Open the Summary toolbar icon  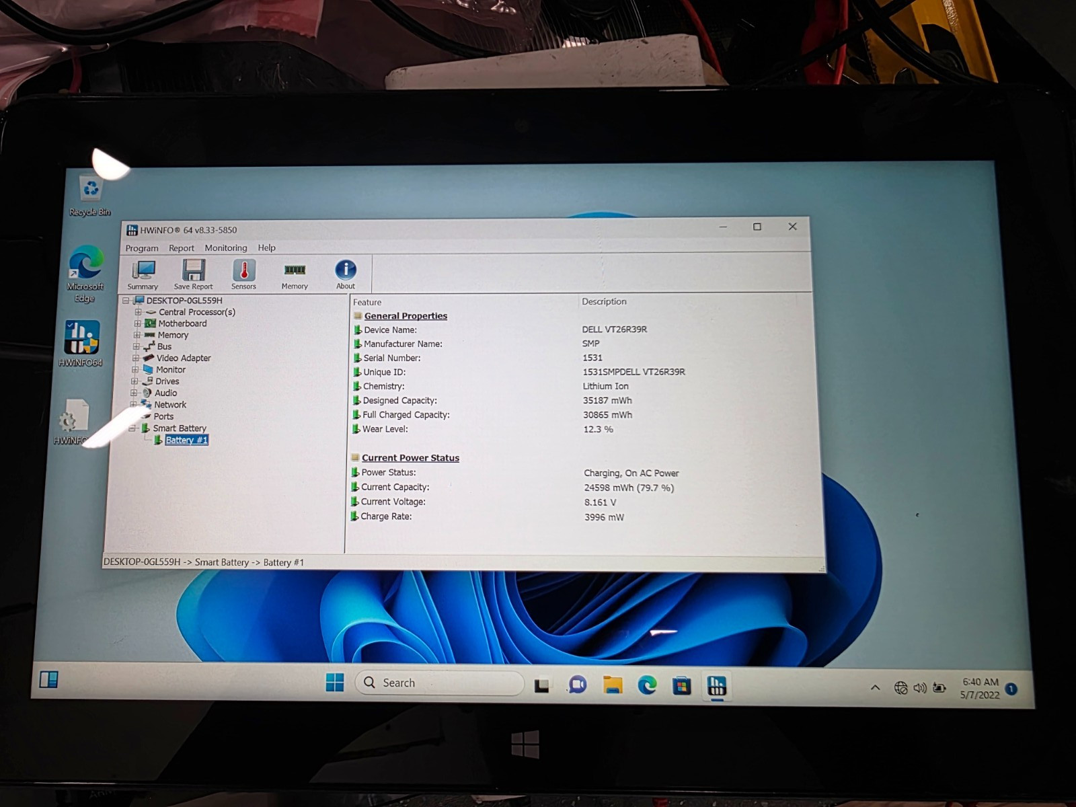(143, 274)
